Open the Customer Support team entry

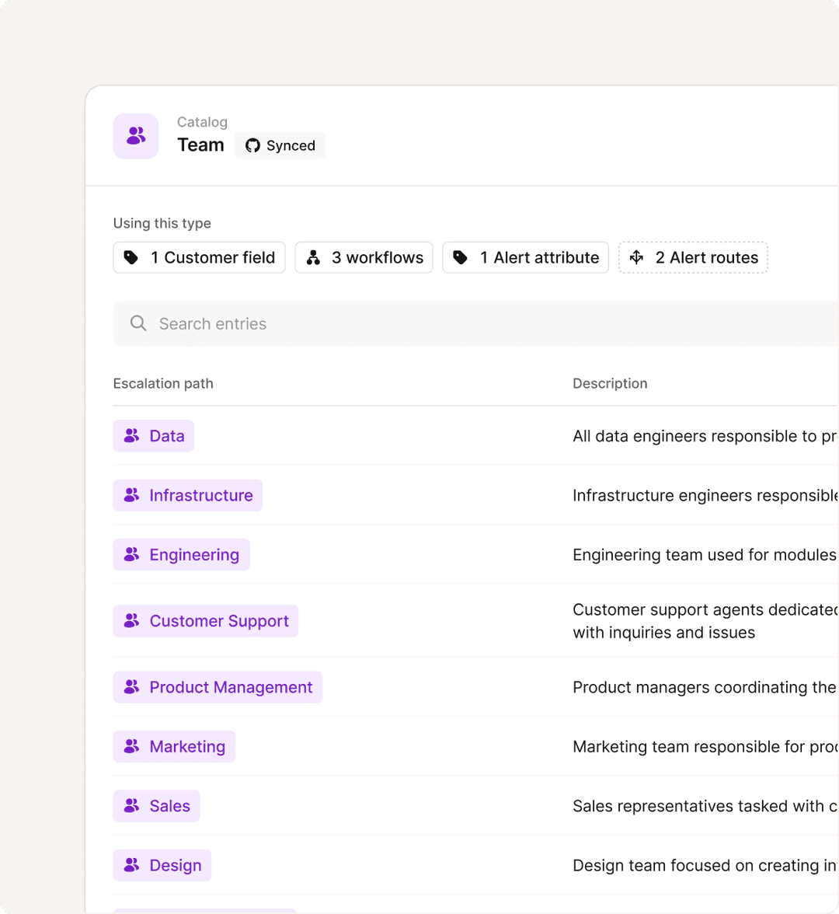coord(205,620)
